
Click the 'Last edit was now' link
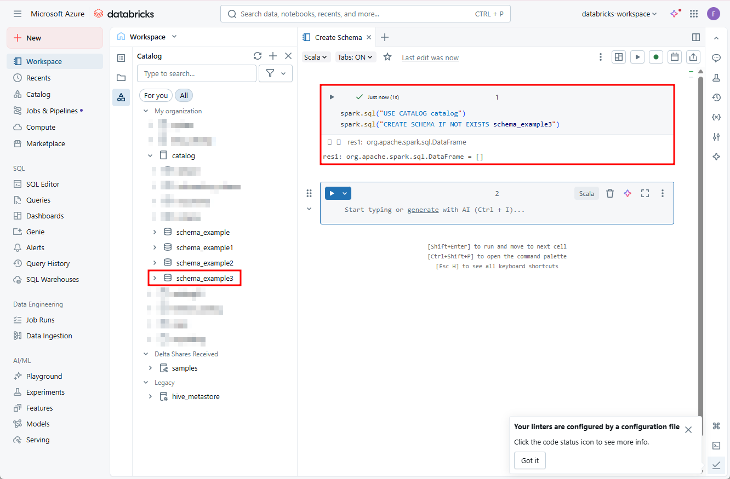click(x=430, y=57)
